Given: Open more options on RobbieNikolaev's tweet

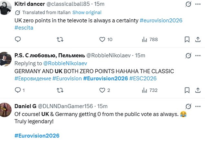Looking at the screenshot, I should click(x=198, y=56).
